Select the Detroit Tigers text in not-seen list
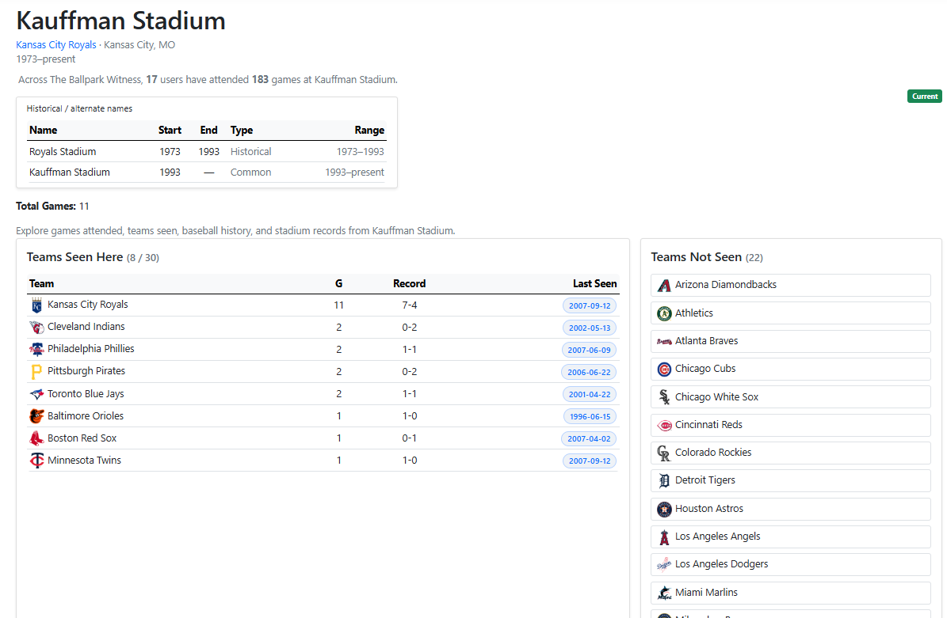The image size is (947, 618). click(x=705, y=480)
